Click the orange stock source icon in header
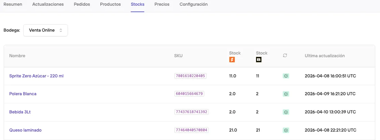380x140 pixels. click(232, 60)
